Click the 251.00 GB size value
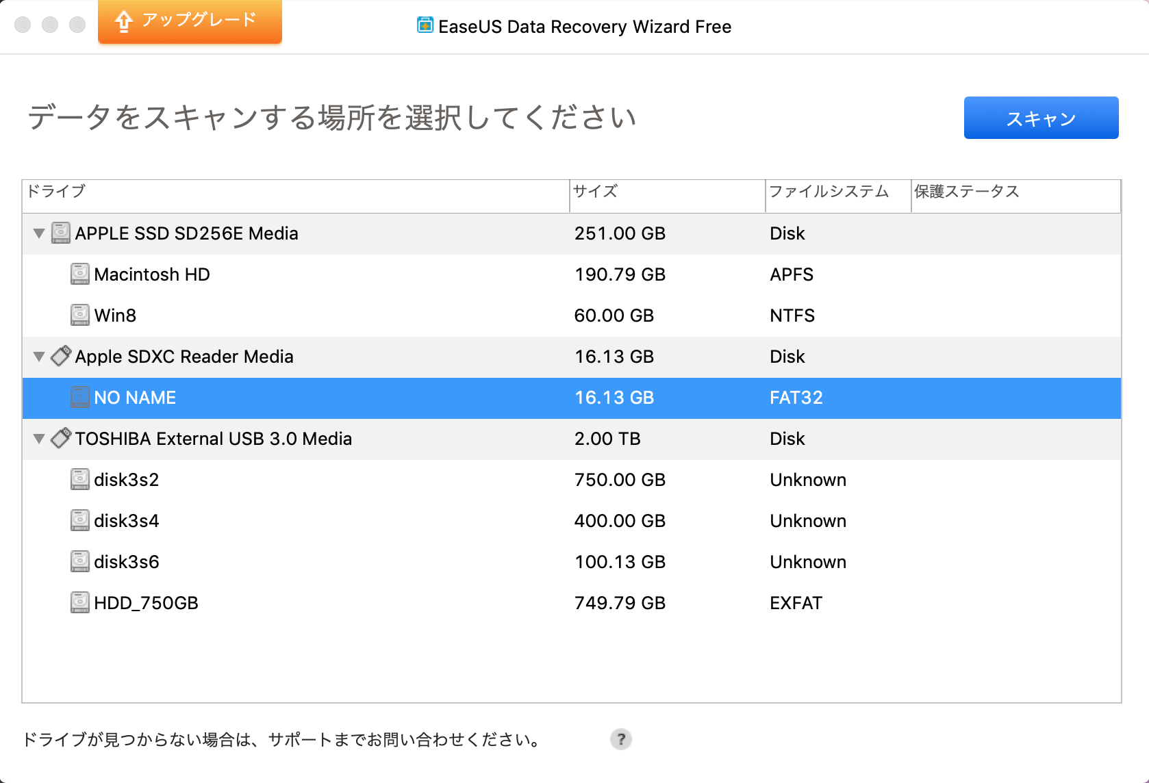This screenshot has width=1149, height=783. [620, 233]
